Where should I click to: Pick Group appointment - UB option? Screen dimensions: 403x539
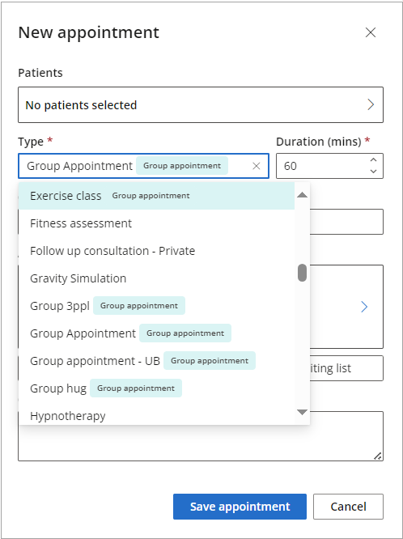(x=156, y=361)
